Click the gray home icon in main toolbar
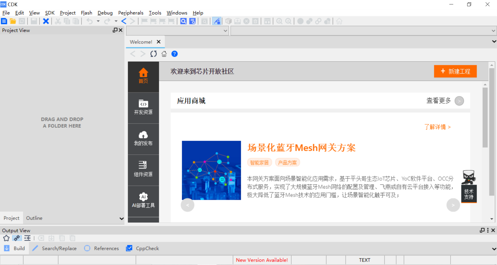This screenshot has width=497, height=265. 339,21
